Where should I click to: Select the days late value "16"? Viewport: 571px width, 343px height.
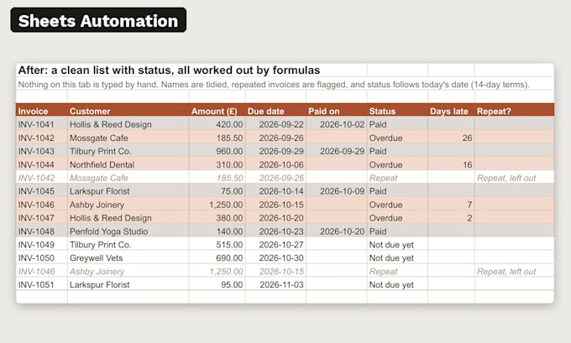coord(468,164)
